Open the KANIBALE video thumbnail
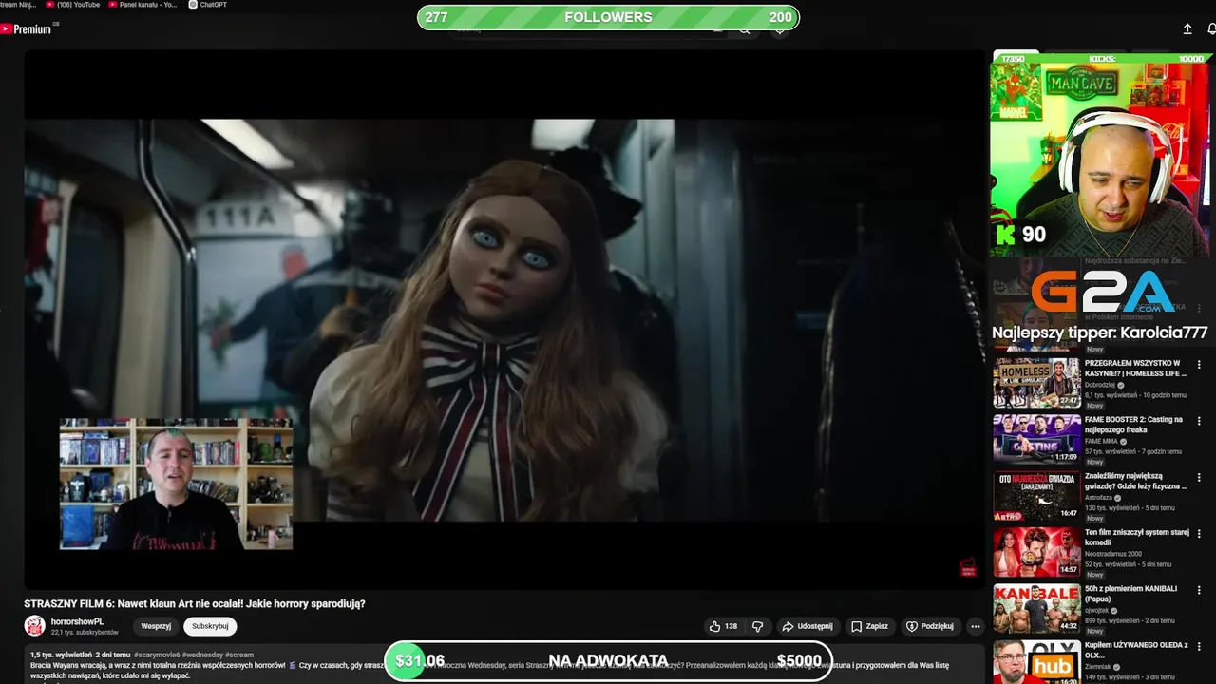 point(1037,608)
